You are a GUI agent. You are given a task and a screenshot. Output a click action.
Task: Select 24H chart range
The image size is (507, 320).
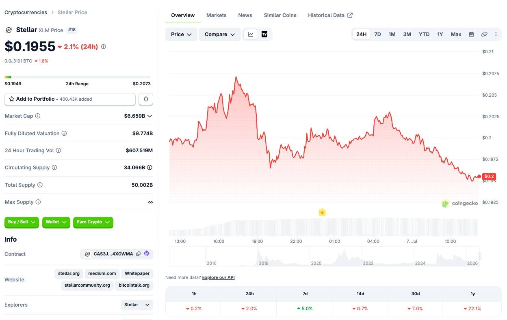tap(362, 35)
